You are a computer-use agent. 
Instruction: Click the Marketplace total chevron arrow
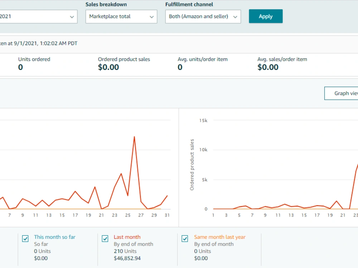point(151,17)
